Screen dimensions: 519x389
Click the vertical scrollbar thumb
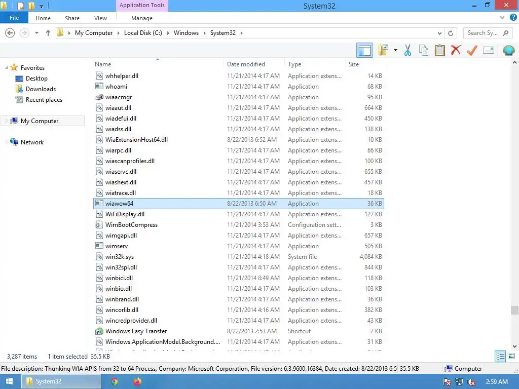[514, 310]
